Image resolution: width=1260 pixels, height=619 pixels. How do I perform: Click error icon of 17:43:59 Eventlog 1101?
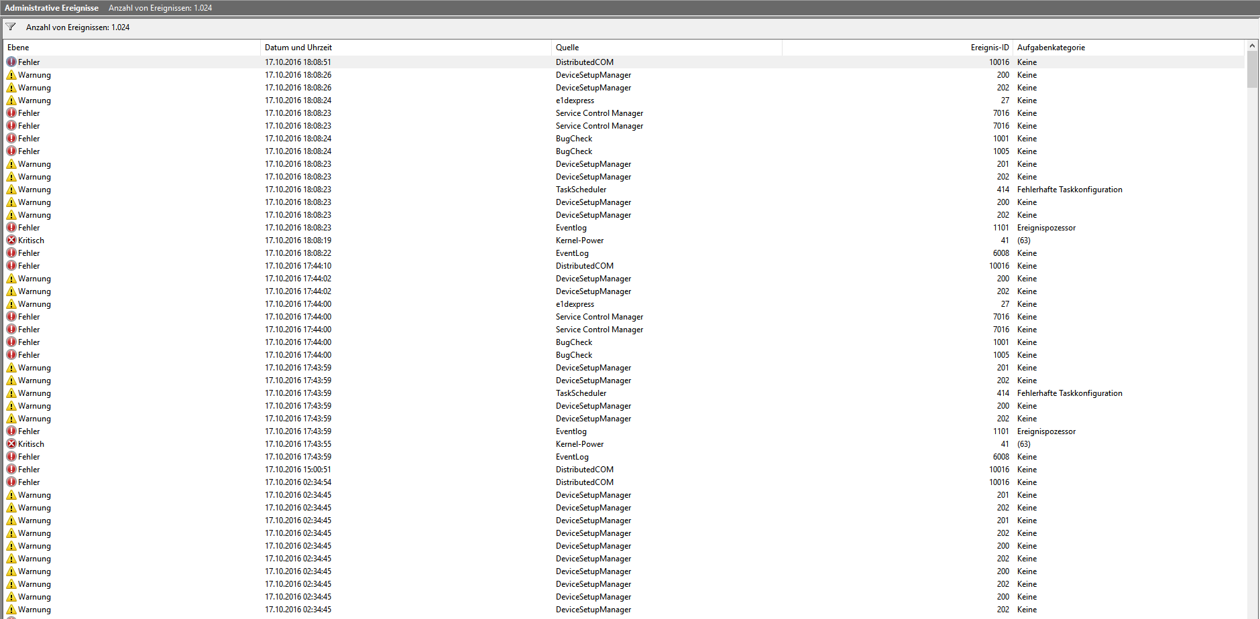pos(11,431)
